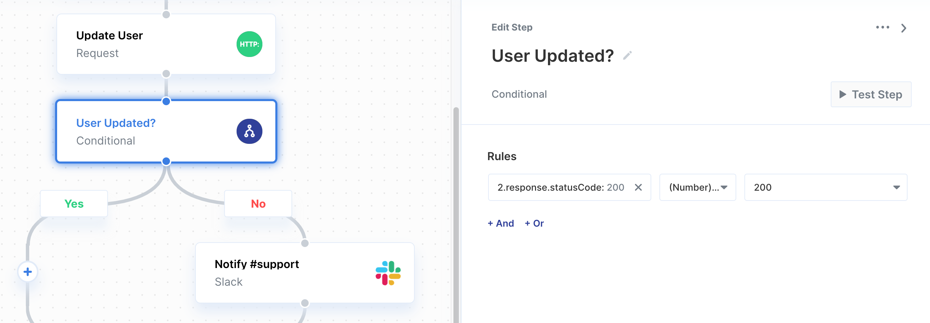This screenshot has height=323, width=930.
Task: Click the green HTTP icon on Update User
Action: pos(249,44)
